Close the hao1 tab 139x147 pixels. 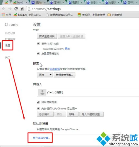pyautogui.click(x=26, y=3)
